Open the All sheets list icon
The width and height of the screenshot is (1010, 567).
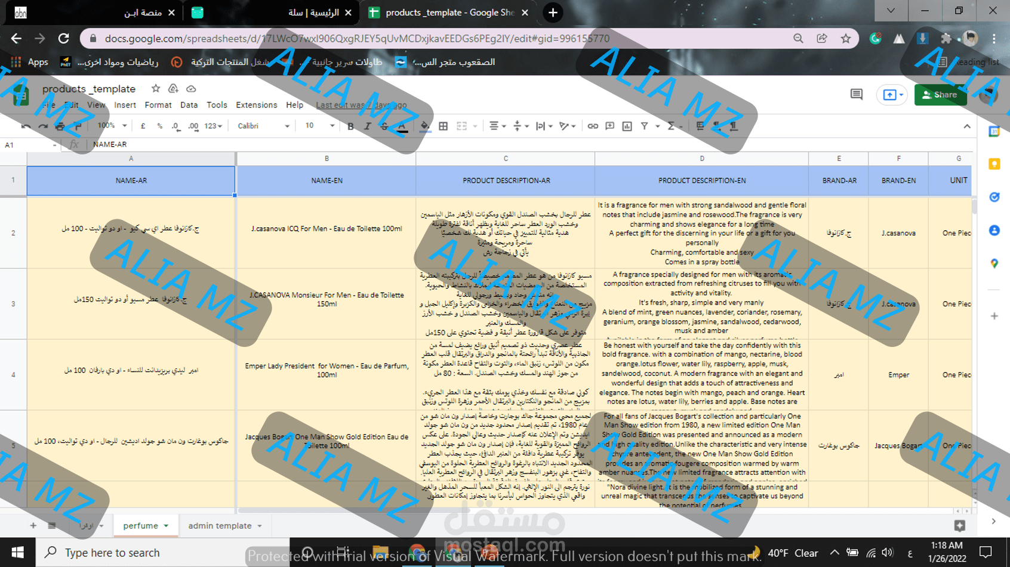(x=52, y=526)
